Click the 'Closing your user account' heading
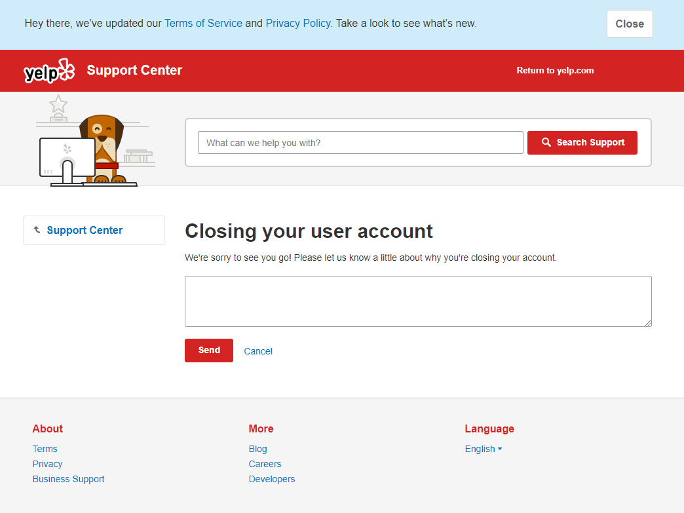The height and width of the screenshot is (513, 684). coord(309,231)
